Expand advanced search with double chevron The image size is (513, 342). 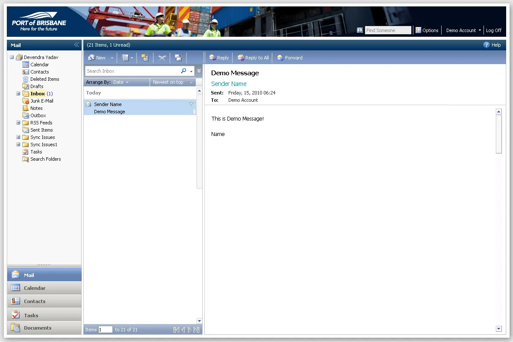pos(199,71)
